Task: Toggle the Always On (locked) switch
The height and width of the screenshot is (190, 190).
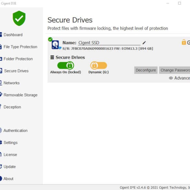Action: 66,65
